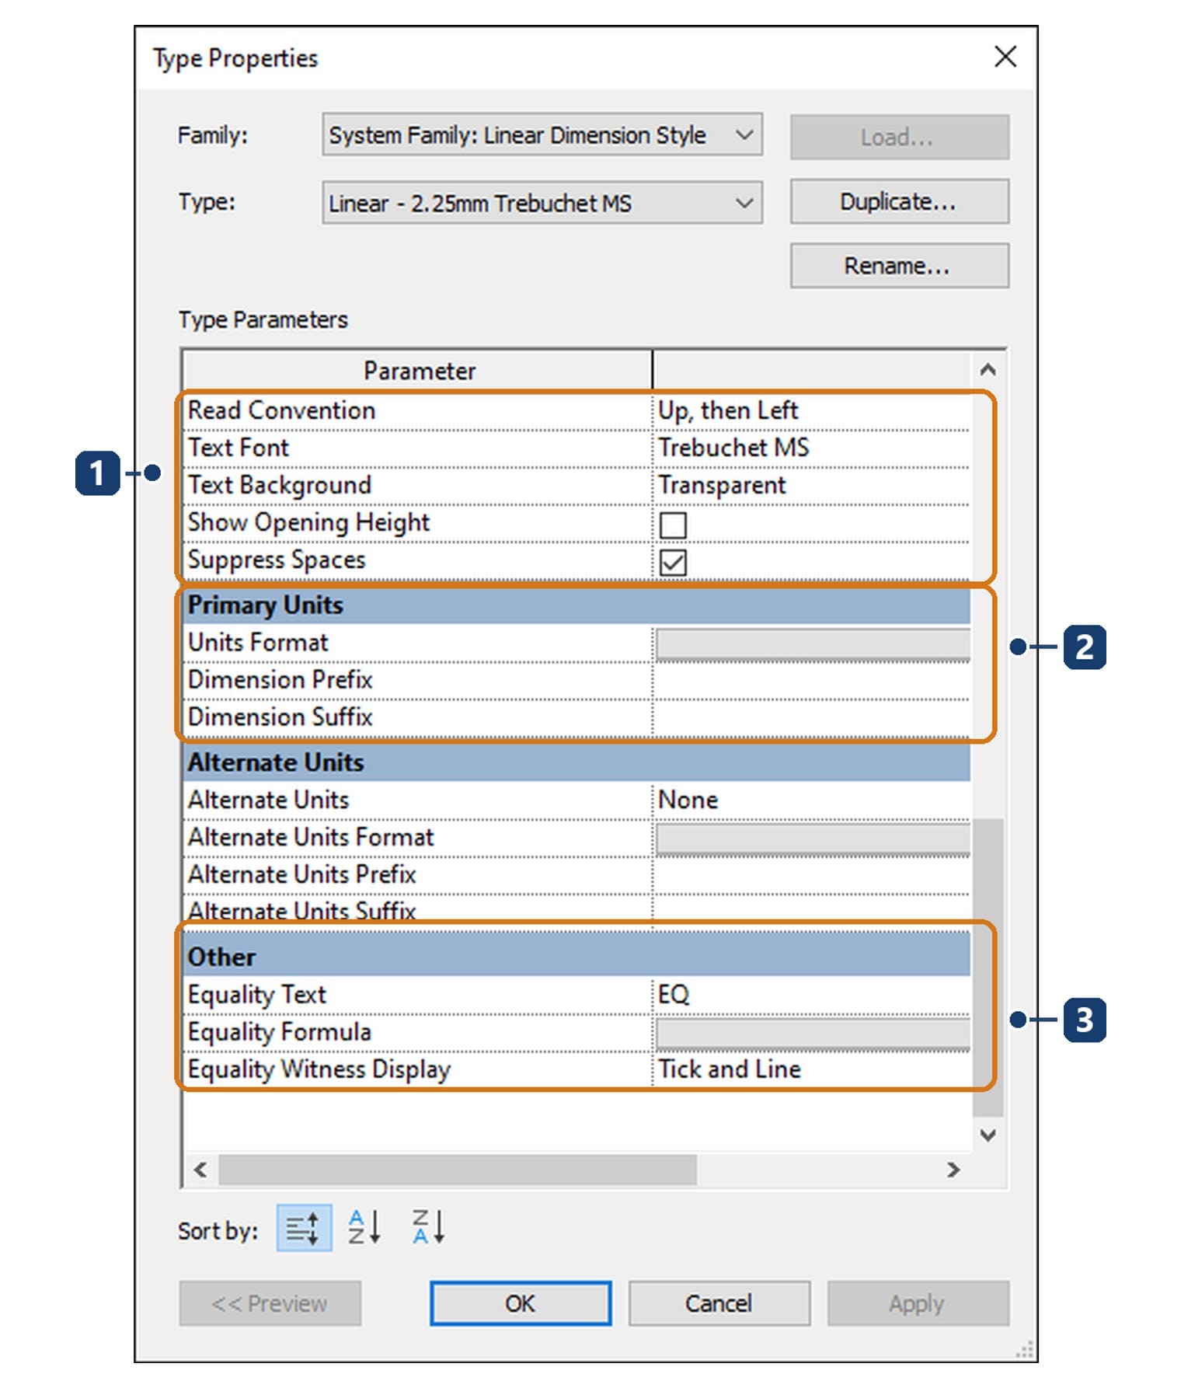Select the 'Read Convention' parameter name
Image resolution: width=1181 pixels, height=1388 pixels.
[281, 410]
